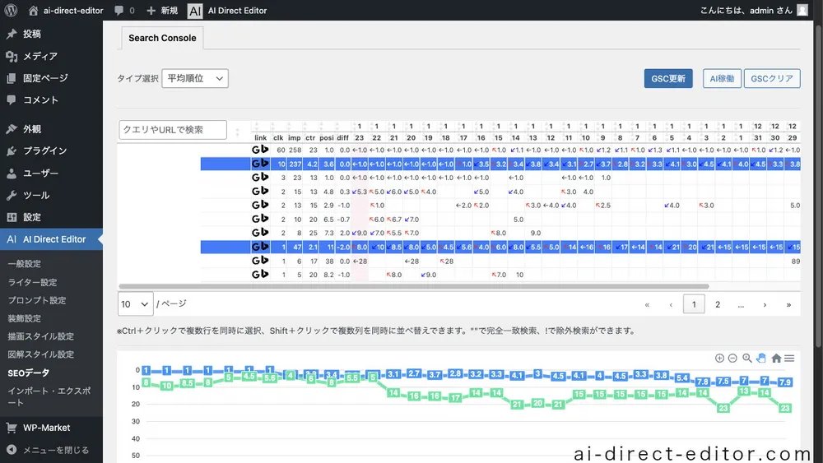
Task: Sort table by diff column
Action: pyautogui.click(x=342, y=138)
